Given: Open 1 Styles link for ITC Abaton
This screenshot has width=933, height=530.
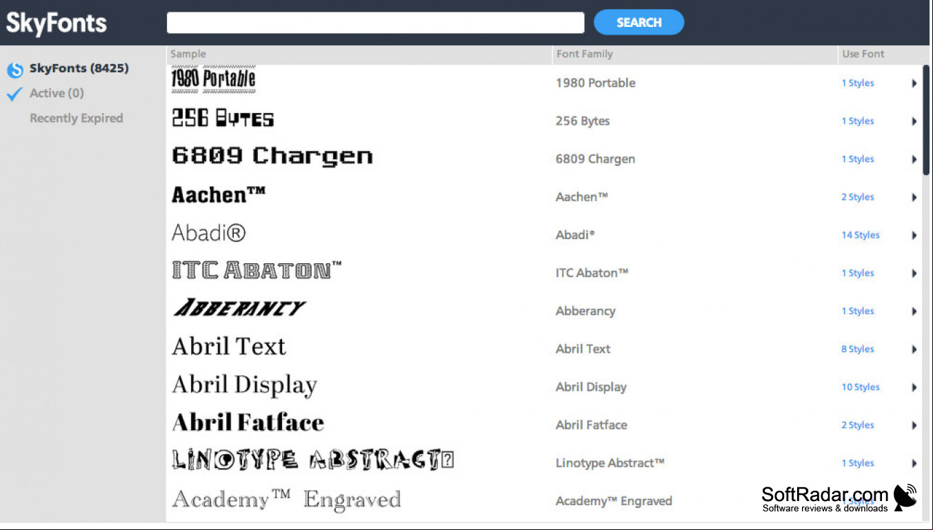Looking at the screenshot, I should 857,273.
